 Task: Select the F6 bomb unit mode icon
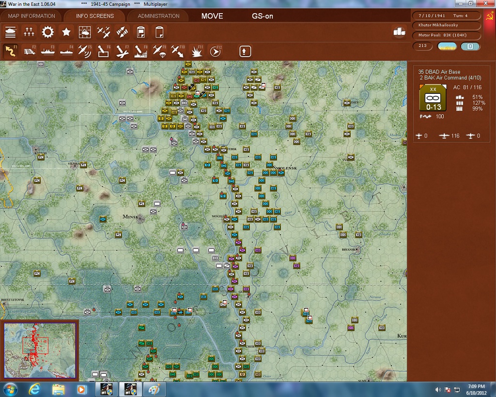[x=104, y=51]
